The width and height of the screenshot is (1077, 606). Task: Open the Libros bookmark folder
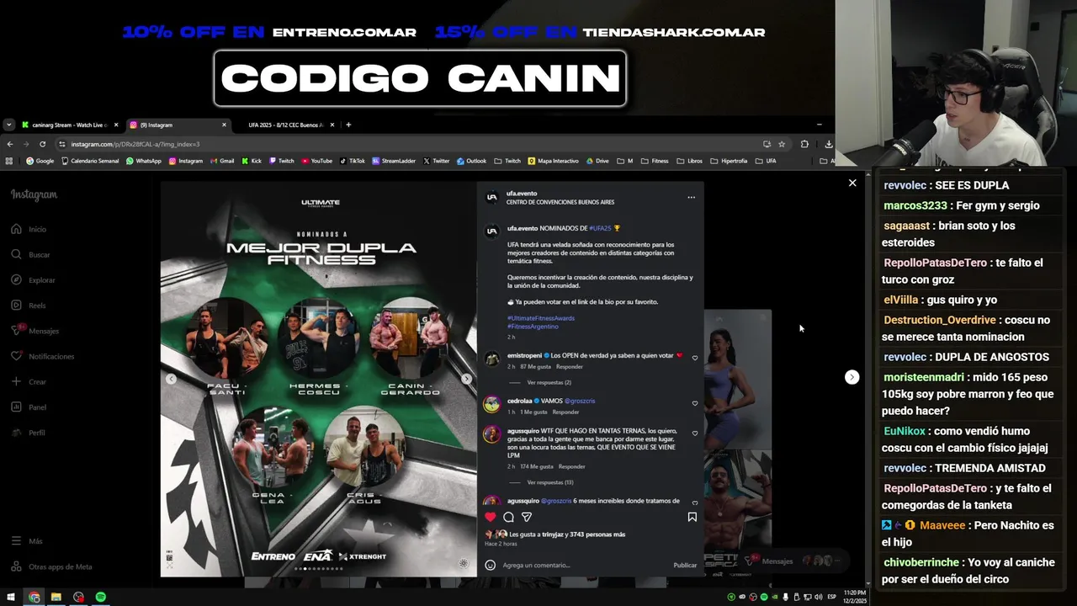click(689, 161)
